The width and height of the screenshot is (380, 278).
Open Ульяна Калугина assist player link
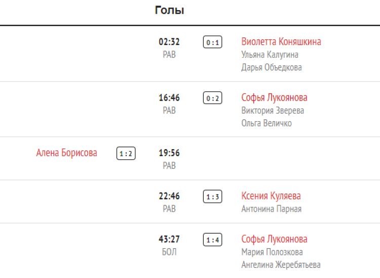click(x=270, y=55)
